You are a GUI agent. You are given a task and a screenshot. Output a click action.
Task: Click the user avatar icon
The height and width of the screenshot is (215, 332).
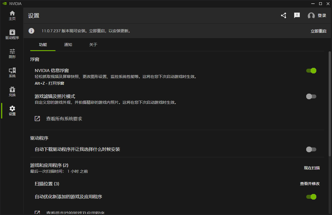point(311,15)
